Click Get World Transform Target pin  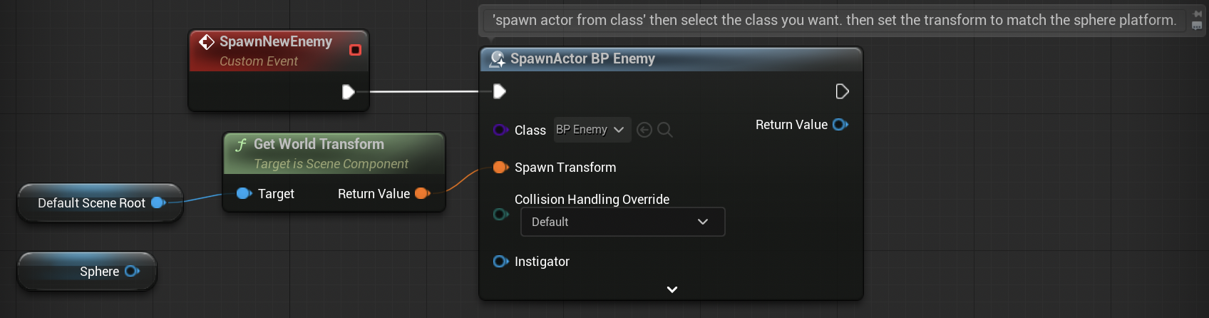[x=244, y=193]
